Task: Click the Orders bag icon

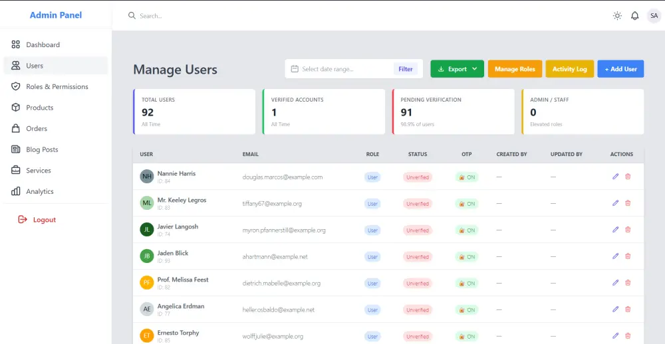Action: point(16,128)
